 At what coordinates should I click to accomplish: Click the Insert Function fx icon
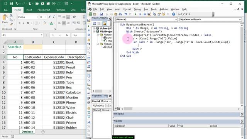click(x=67, y=35)
